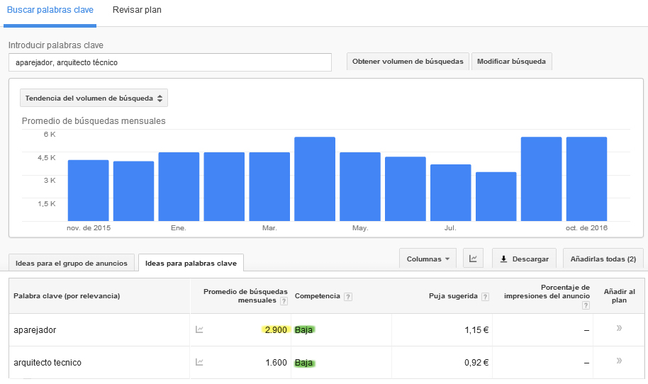Open help icon next to Puja sugerida
The height and width of the screenshot is (384, 648).
coord(486,296)
